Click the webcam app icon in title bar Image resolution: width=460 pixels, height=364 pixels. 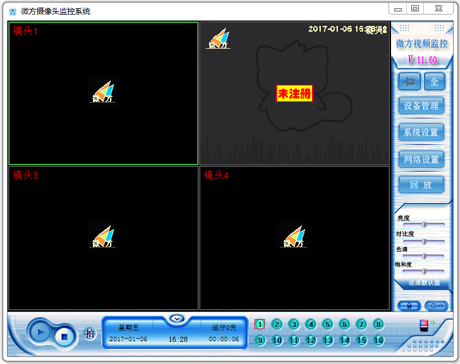pos(12,11)
